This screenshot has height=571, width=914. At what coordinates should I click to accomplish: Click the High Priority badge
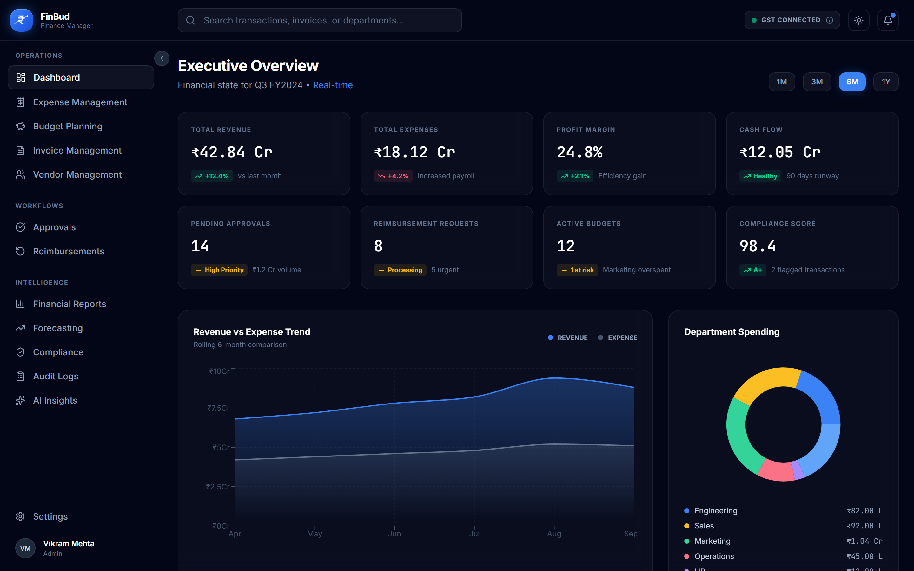click(219, 270)
